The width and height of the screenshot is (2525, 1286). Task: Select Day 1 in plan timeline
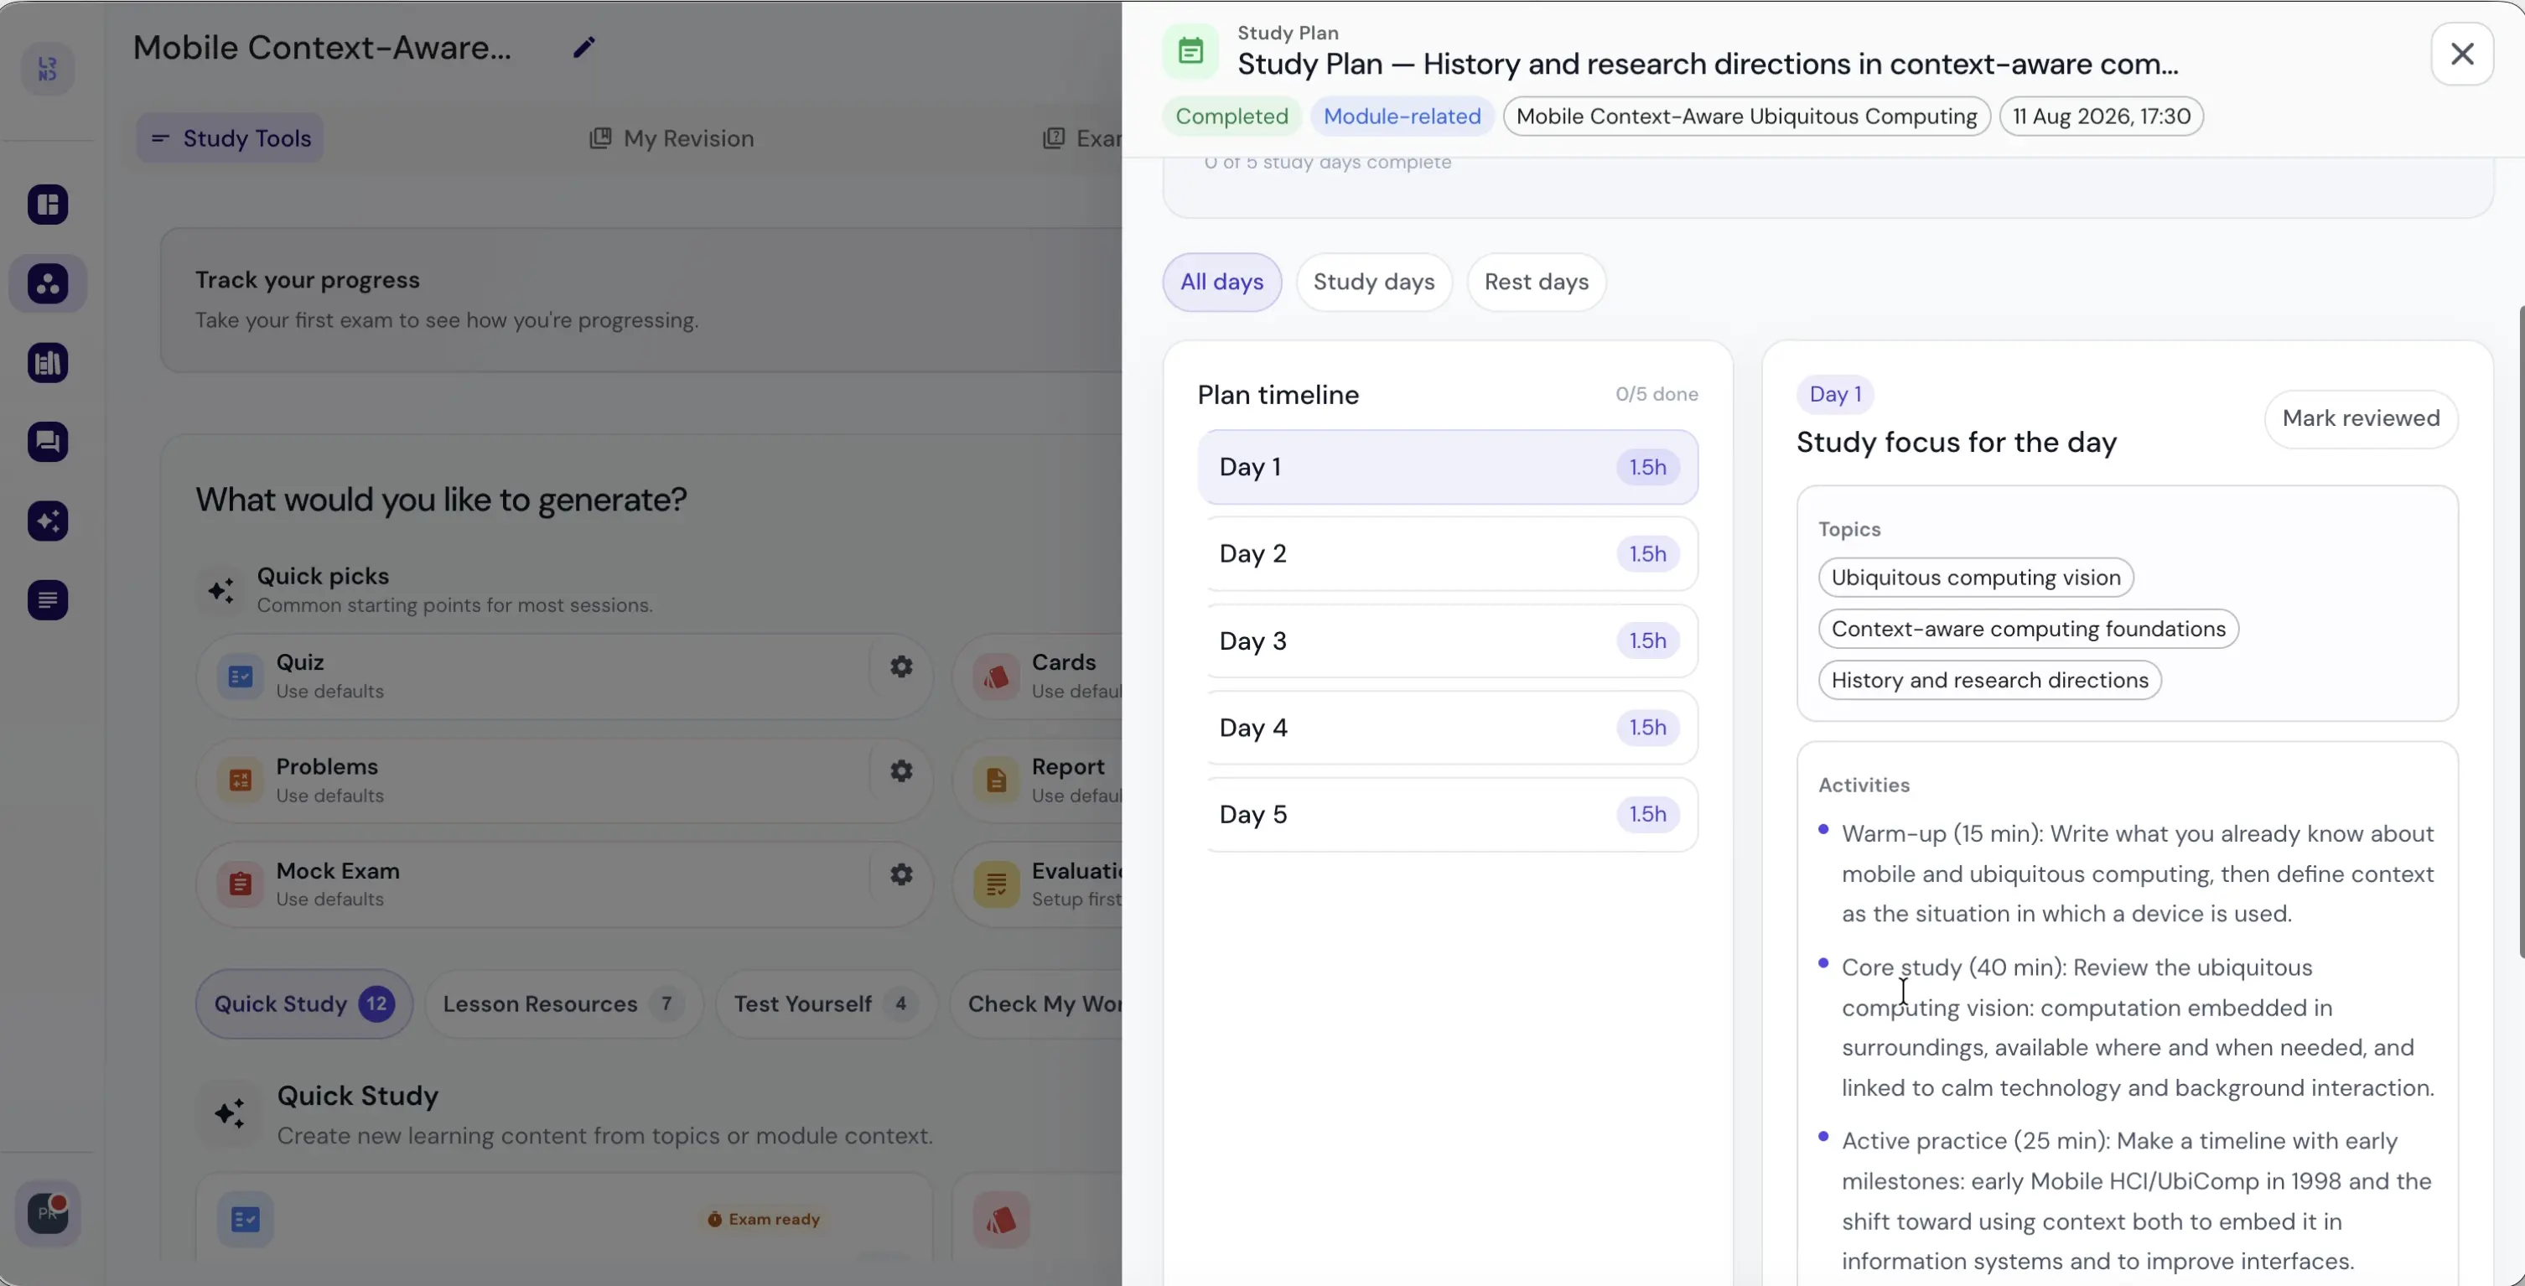click(1448, 468)
